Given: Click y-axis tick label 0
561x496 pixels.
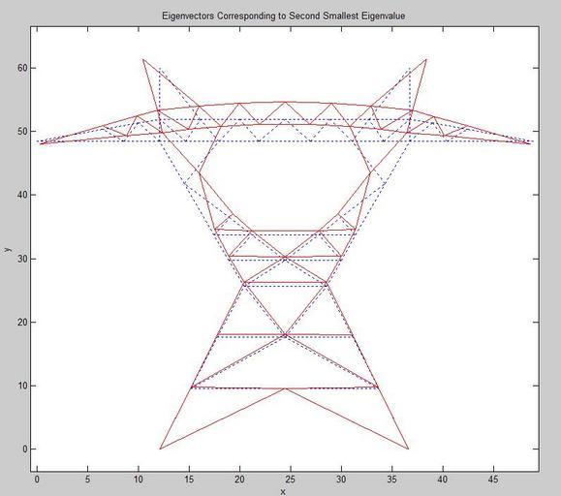Looking at the screenshot, I should click(24, 449).
